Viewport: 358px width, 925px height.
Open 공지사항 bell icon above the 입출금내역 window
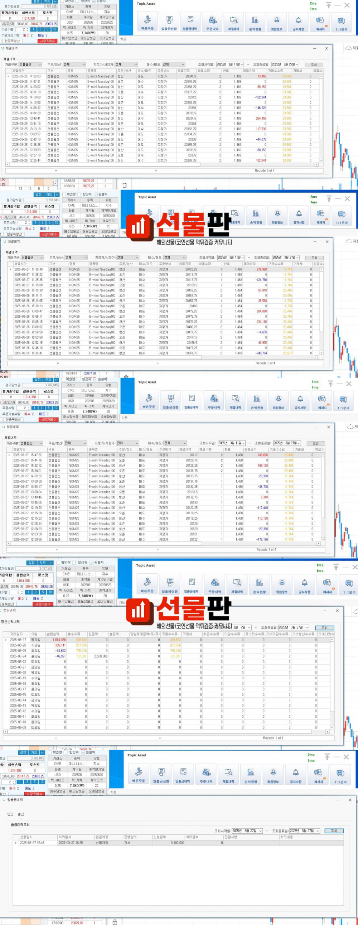(x=295, y=774)
